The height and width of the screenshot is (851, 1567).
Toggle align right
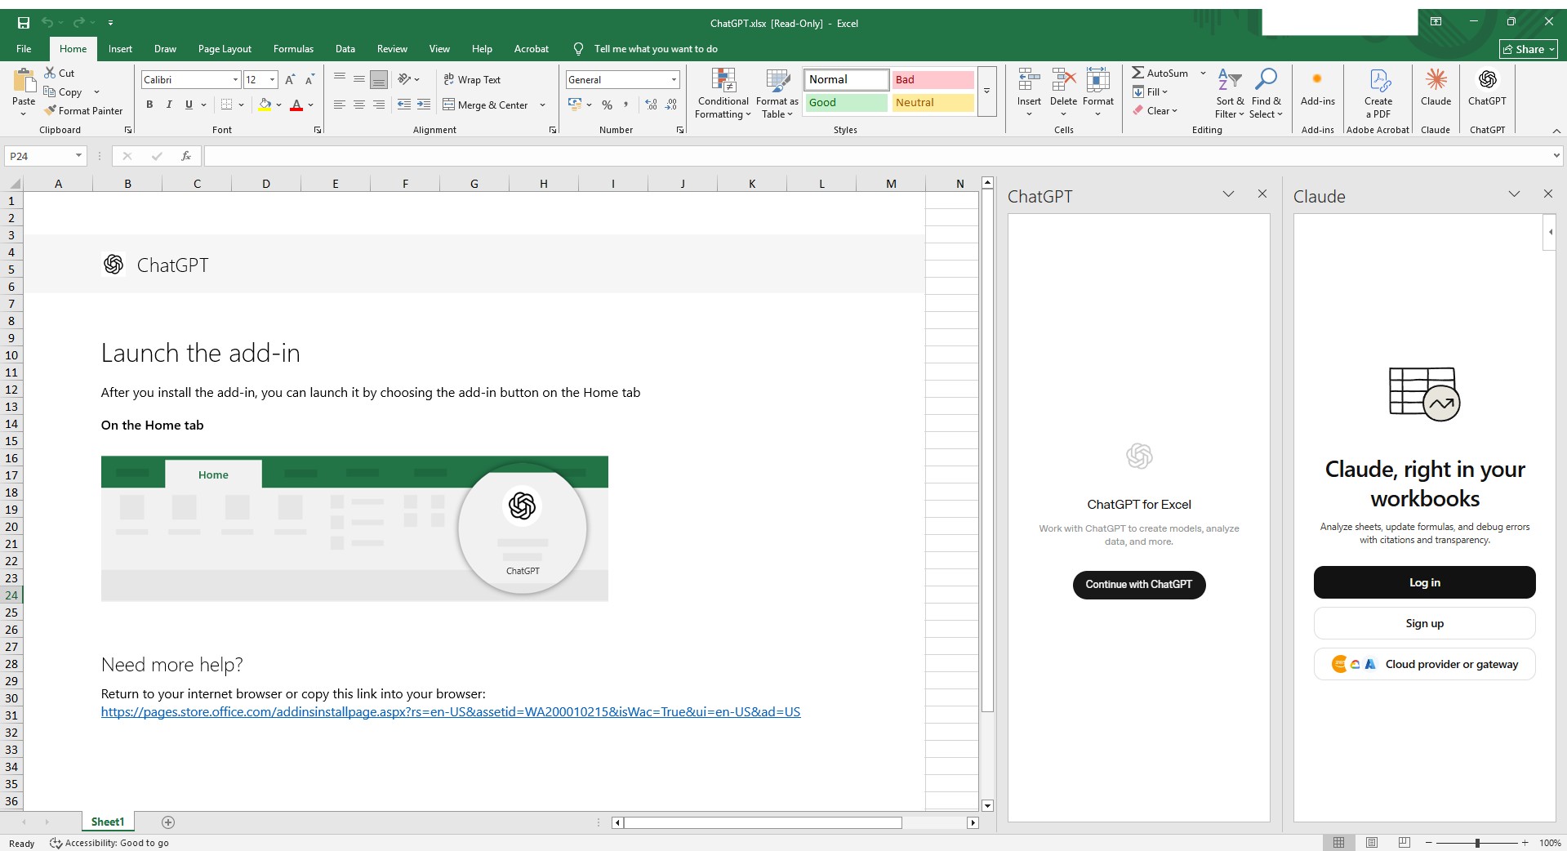tap(379, 105)
